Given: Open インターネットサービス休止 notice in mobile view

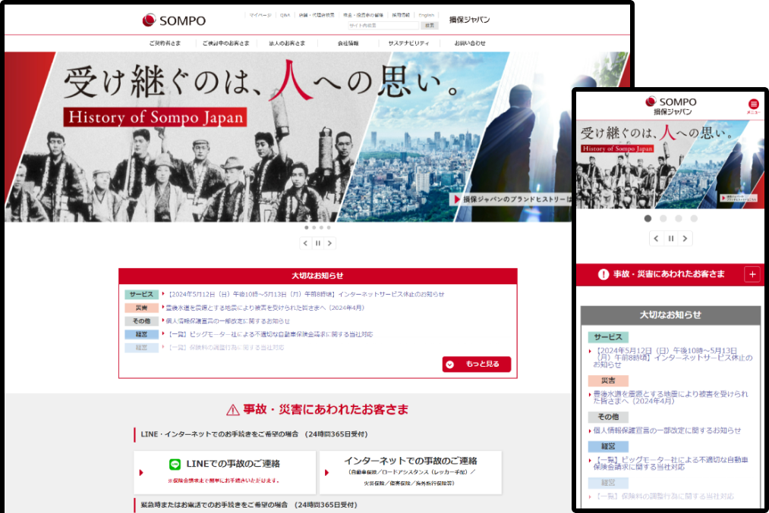Looking at the screenshot, I should click(673, 358).
